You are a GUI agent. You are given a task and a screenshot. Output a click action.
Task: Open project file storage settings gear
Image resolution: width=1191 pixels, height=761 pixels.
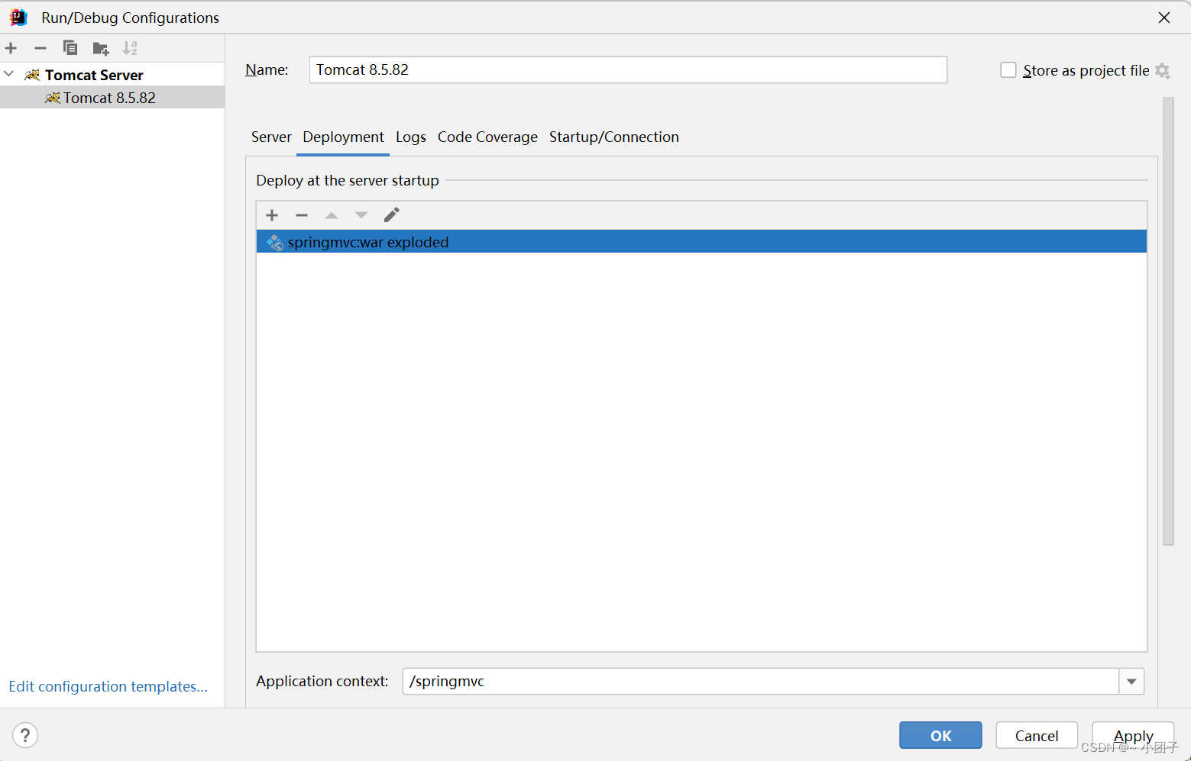pos(1163,71)
